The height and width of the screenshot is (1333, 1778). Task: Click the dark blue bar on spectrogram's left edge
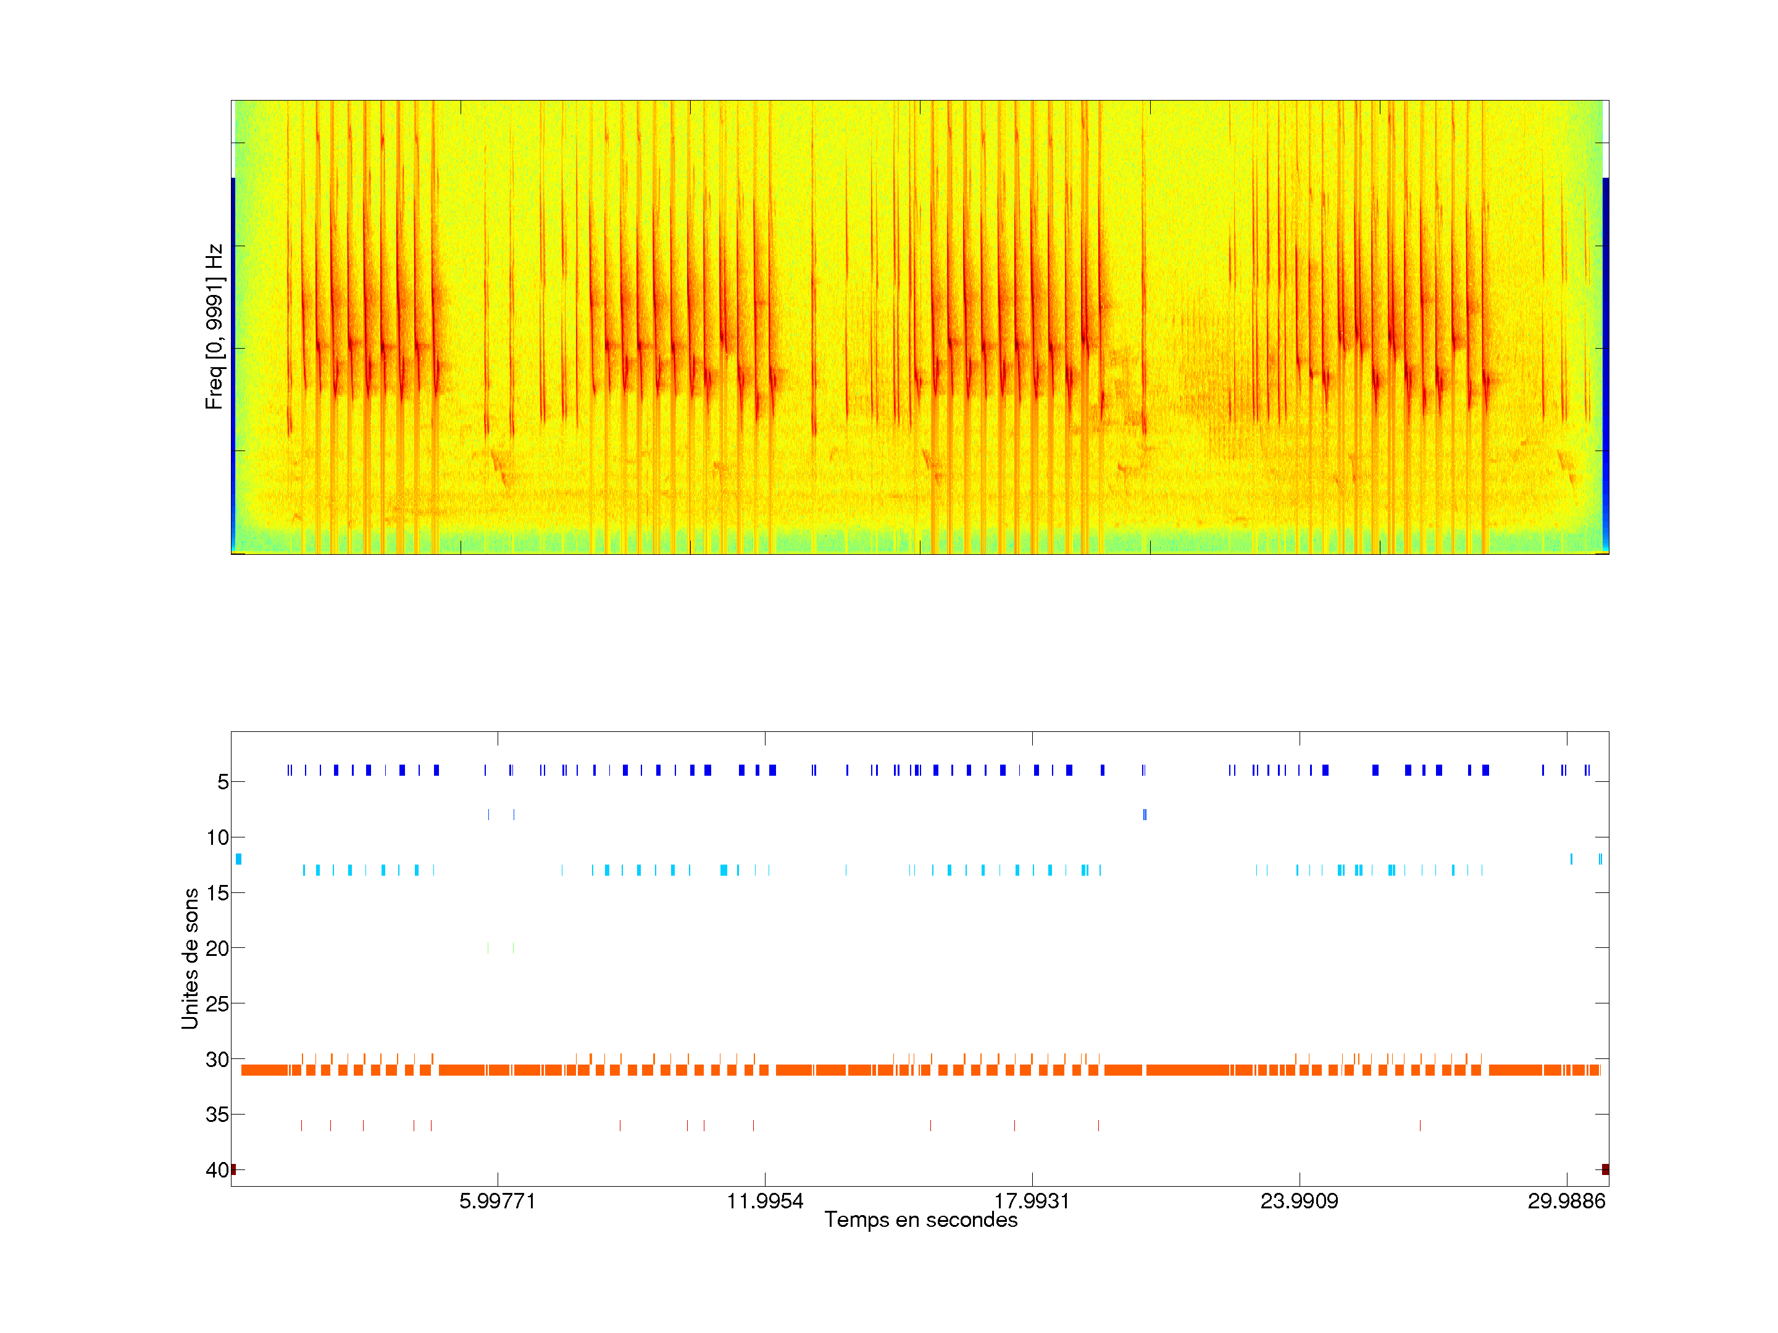(x=233, y=362)
